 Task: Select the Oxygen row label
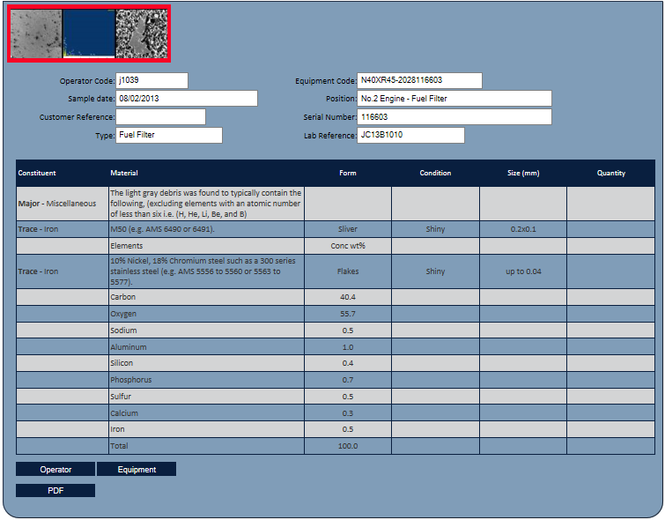click(206, 314)
